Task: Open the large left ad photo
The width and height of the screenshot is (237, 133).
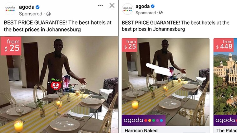Action: pyautogui.click(x=59, y=84)
